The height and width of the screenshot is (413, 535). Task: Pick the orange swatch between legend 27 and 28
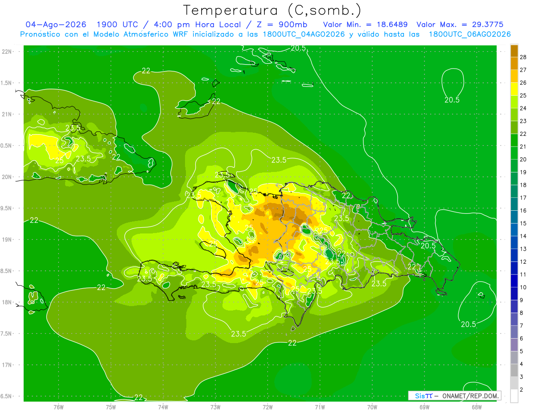click(514, 63)
